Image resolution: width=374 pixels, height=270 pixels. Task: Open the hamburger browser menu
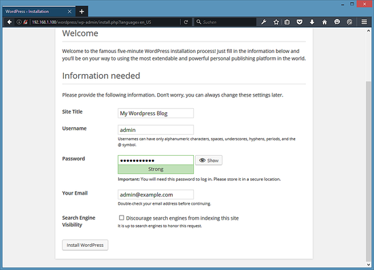pos(364,22)
